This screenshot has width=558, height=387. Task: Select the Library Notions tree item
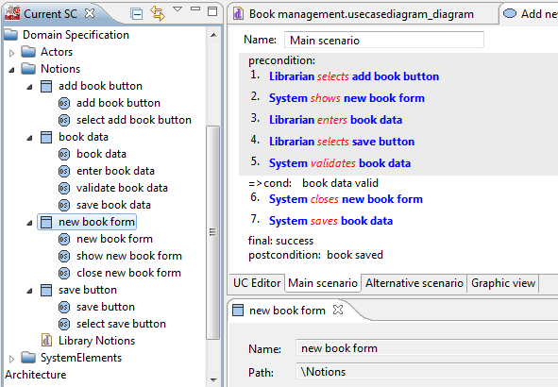(x=97, y=341)
